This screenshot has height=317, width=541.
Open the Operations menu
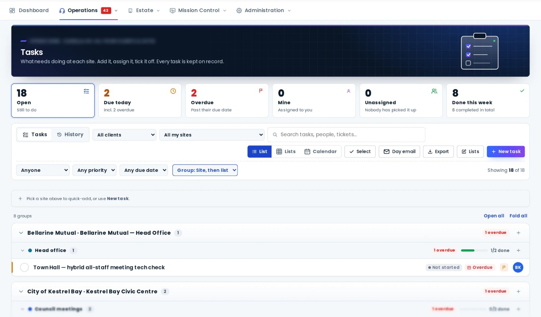pyautogui.click(x=89, y=10)
